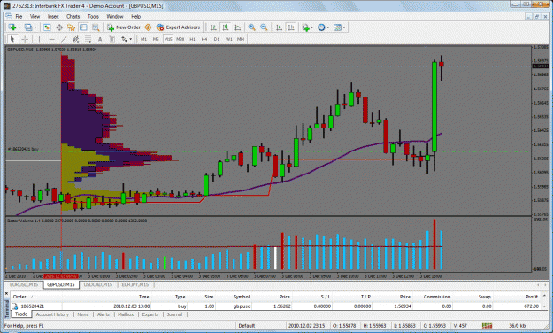553x333 pixels.
Task: Open the Profiles toolbar icon
Action: pos(28,27)
